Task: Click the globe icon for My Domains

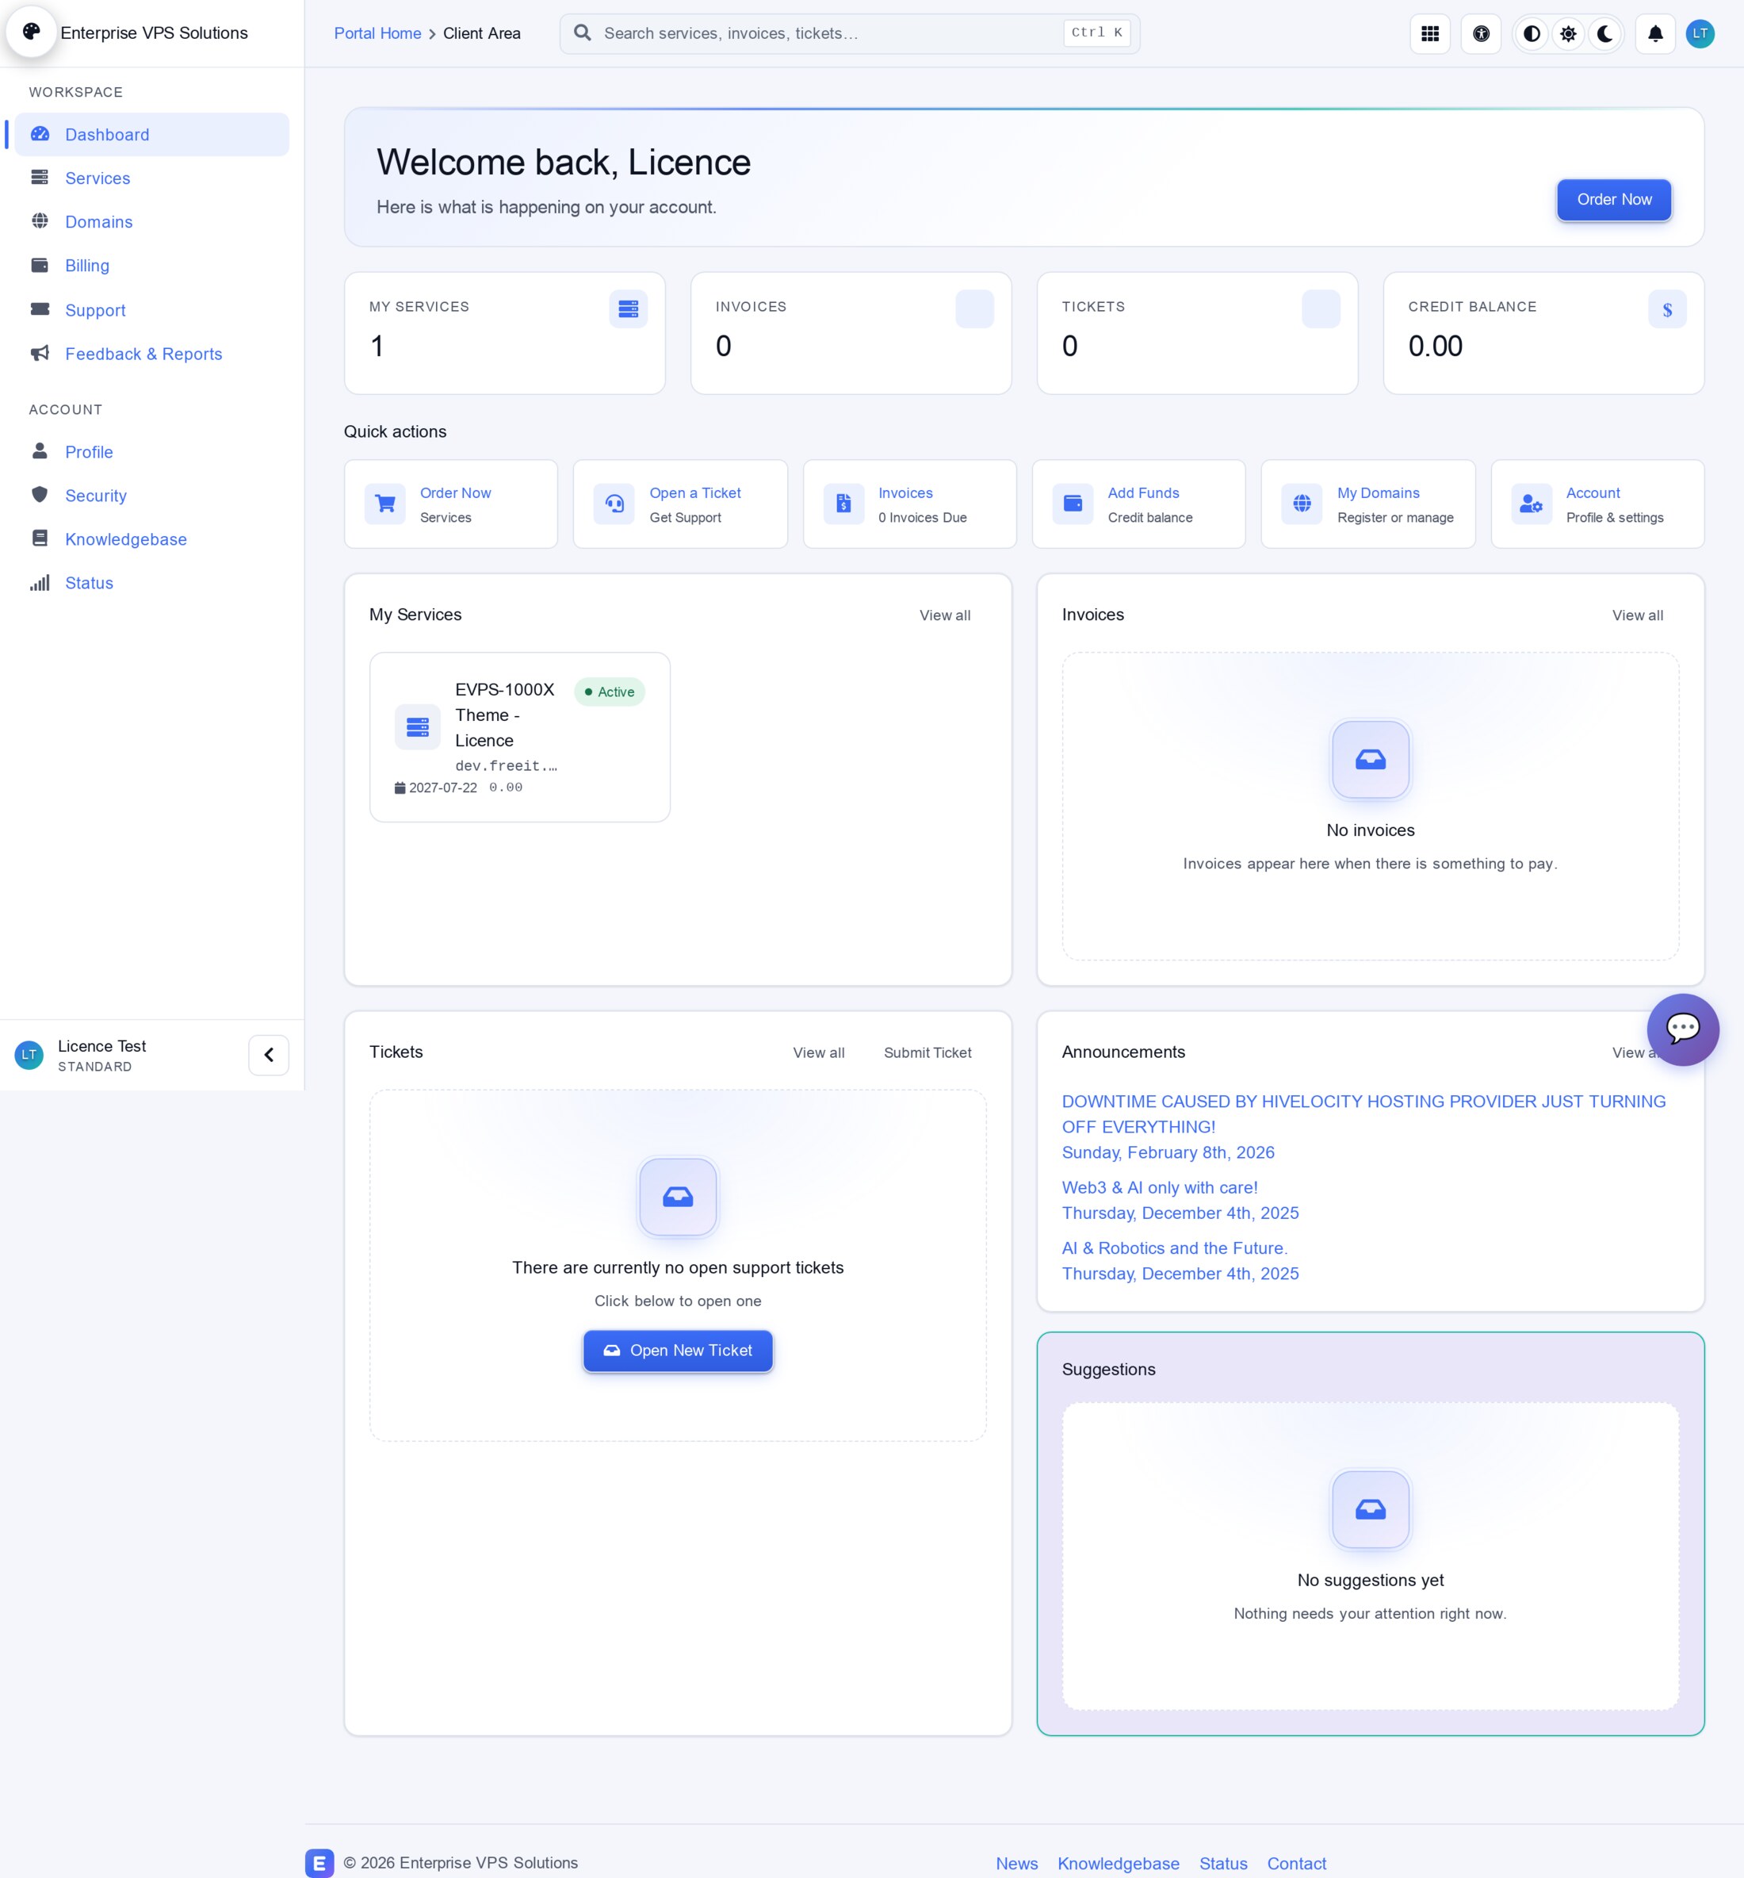Action: (1302, 504)
